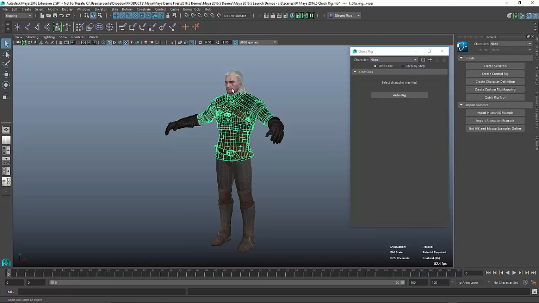
Task: Refresh the Quick Rig character list
Action: pyautogui.click(x=423, y=60)
